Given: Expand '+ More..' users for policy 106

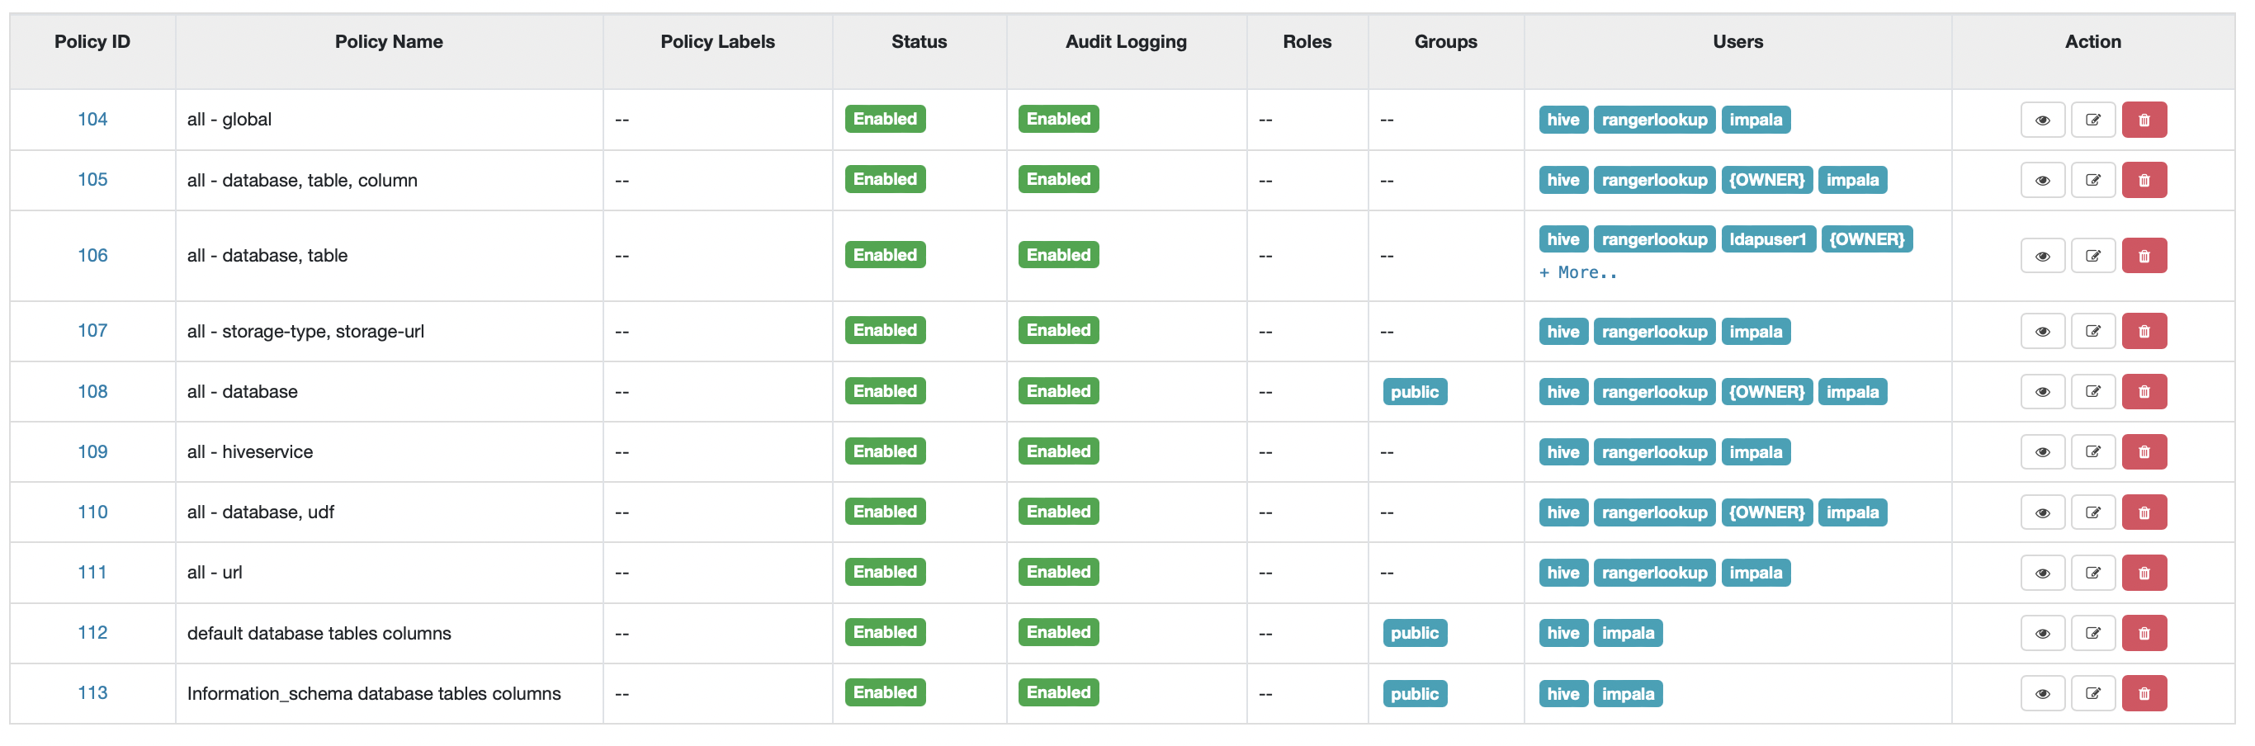Looking at the screenshot, I should 1577,272.
